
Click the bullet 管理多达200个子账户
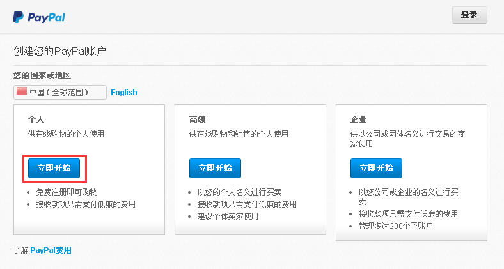pyautogui.click(x=396, y=226)
